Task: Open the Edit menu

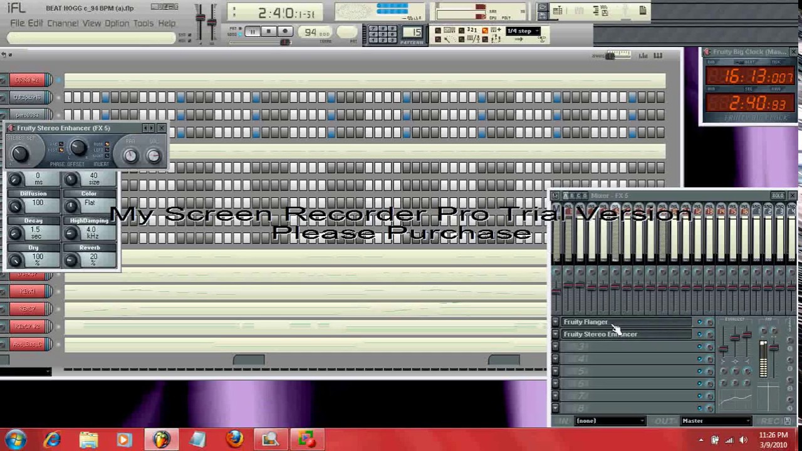Action: pos(35,23)
